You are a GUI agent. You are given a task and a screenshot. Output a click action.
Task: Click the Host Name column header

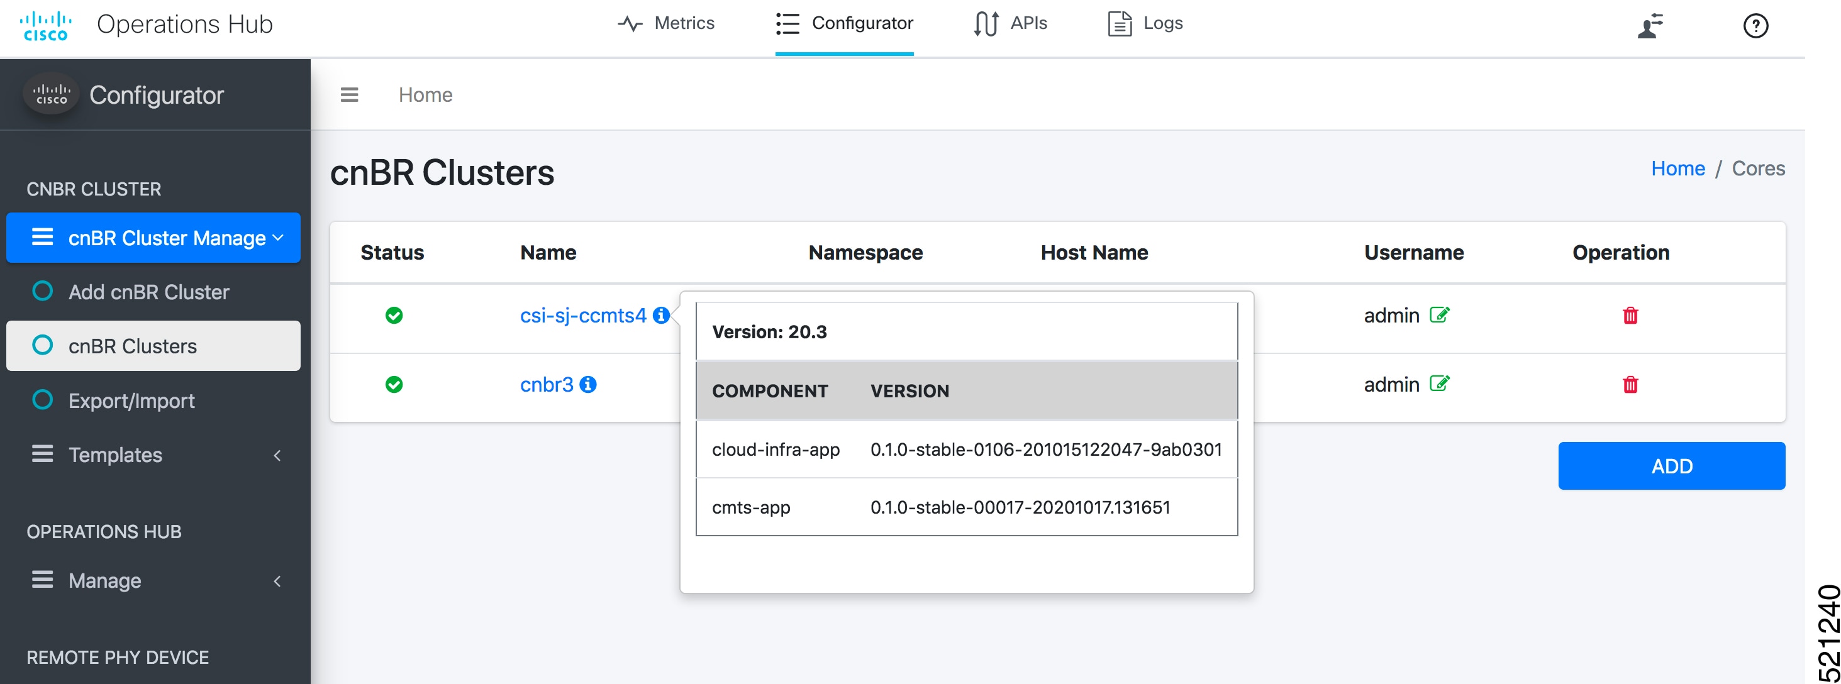point(1094,252)
